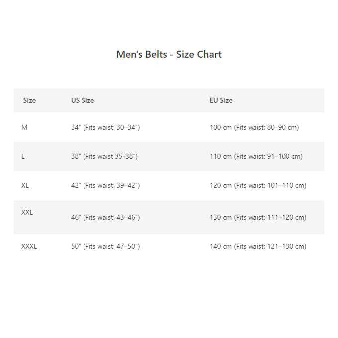
Task: Select the XXXL size label
Action: pyautogui.click(x=29, y=246)
